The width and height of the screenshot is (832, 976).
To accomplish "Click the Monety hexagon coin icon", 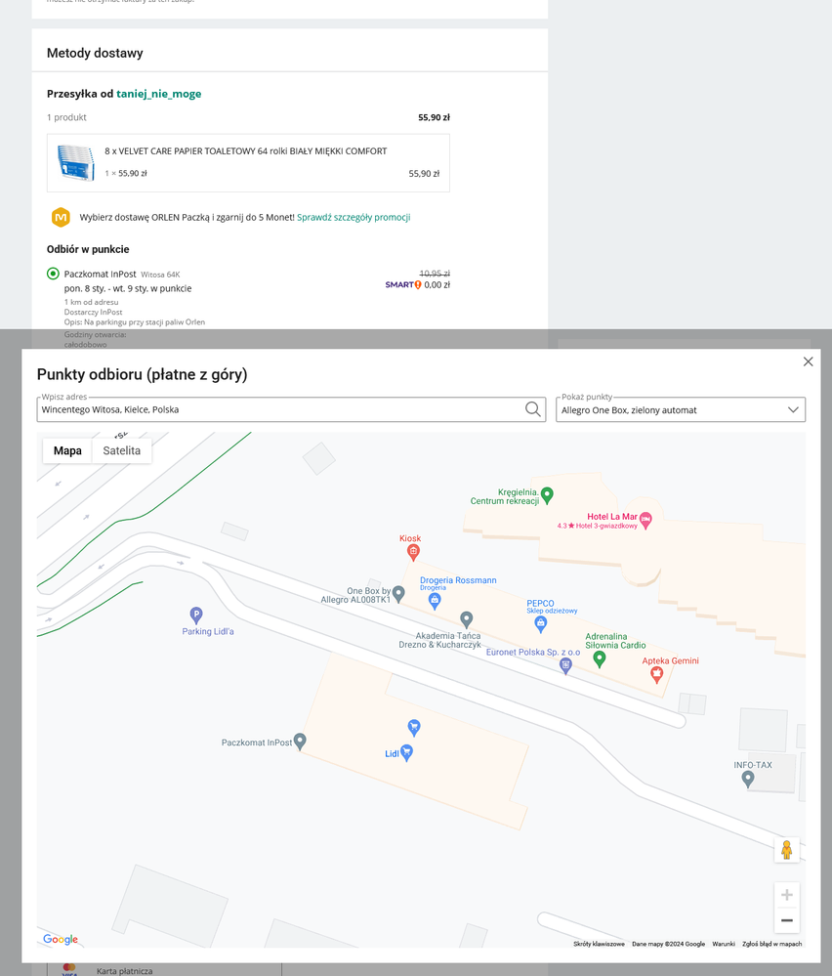I will click(x=61, y=217).
